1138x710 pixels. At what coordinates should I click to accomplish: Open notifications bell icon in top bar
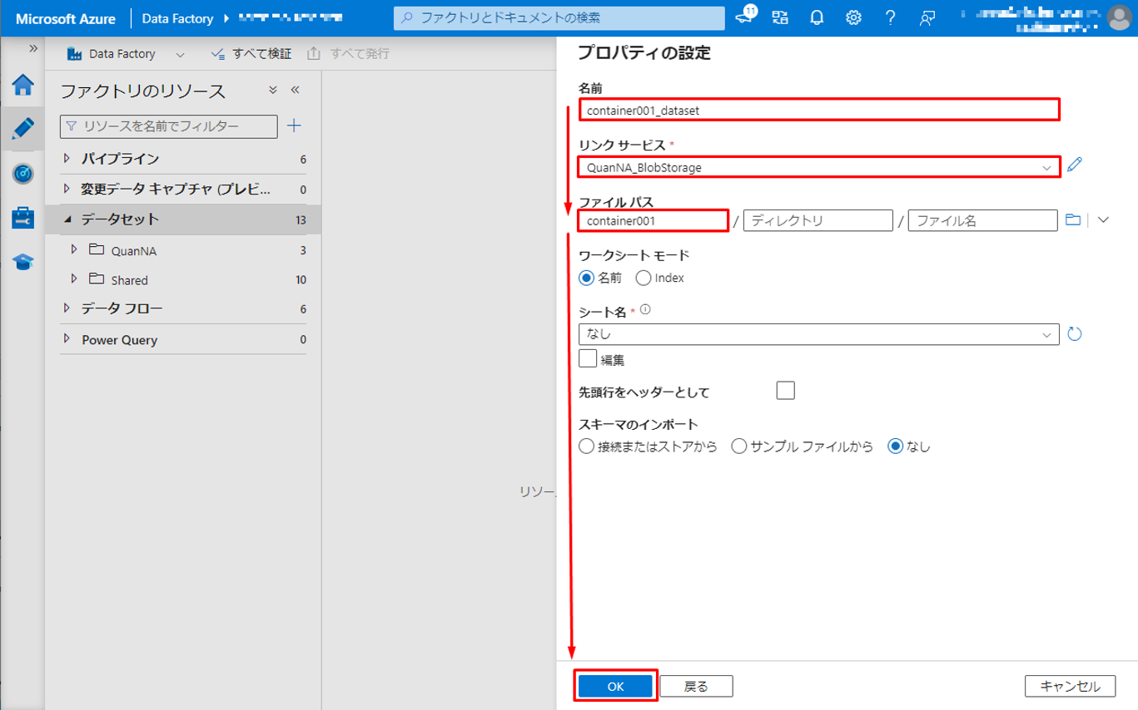(x=817, y=17)
